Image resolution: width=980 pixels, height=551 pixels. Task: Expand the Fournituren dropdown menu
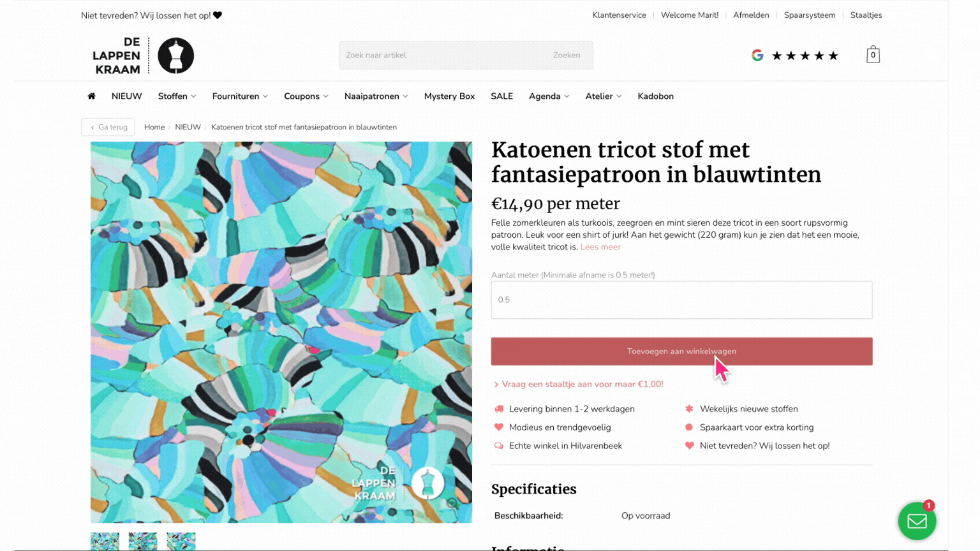(x=240, y=96)
